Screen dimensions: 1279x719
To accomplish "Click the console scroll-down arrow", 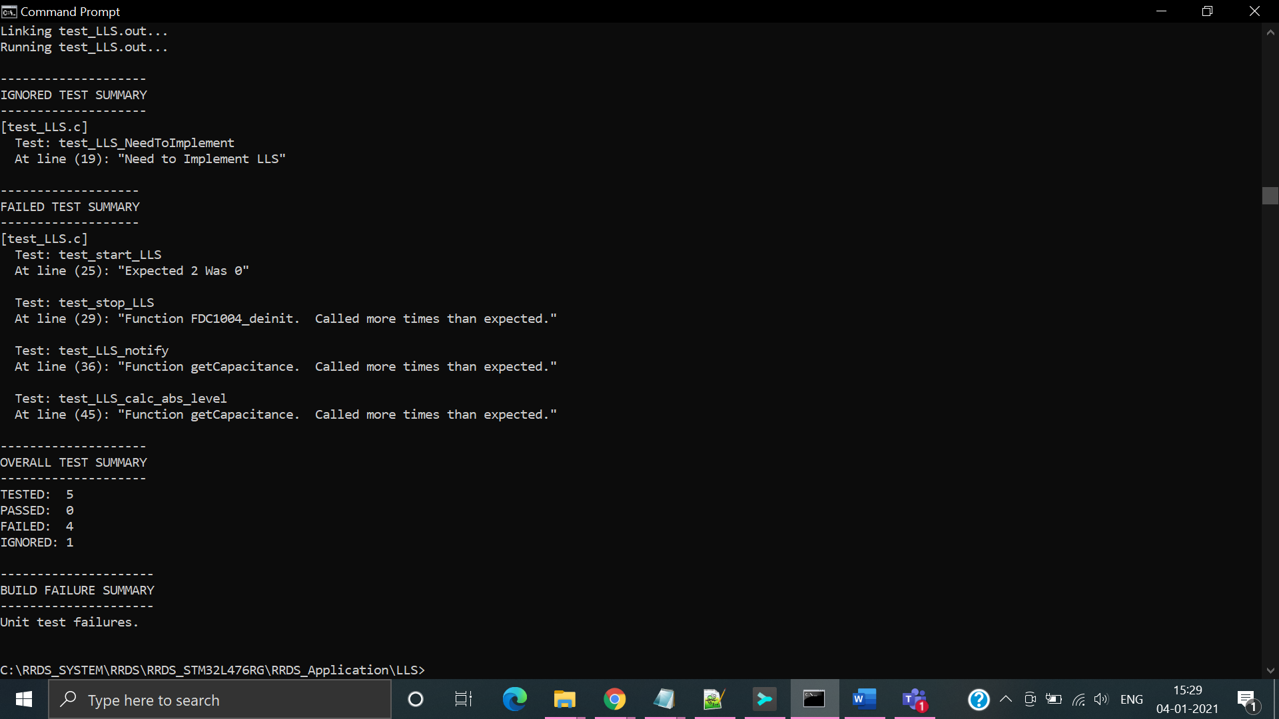I will [x=1270, y=670].
